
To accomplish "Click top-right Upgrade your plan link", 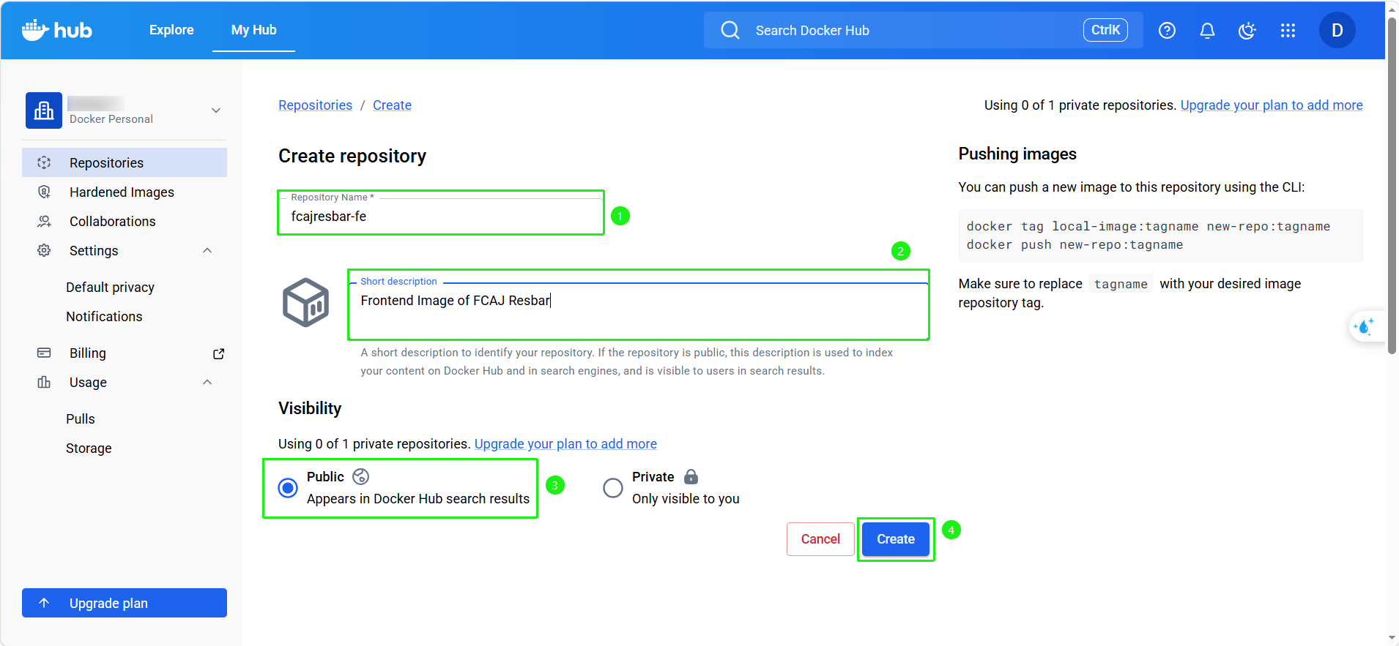I will (x=1272, y=105).
